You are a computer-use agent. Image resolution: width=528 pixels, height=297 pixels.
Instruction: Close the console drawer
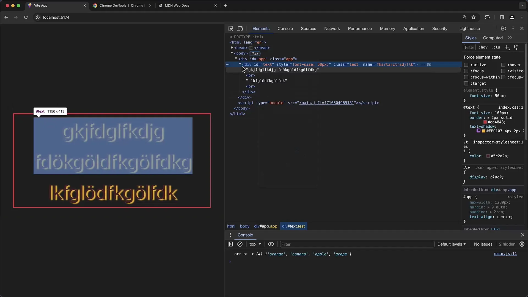pos(522,235)
